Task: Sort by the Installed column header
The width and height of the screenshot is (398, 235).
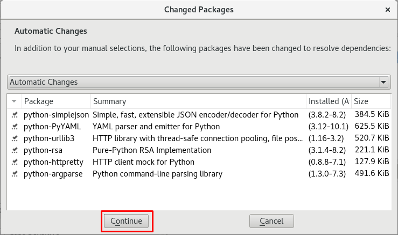Action: tap(329, 101)
